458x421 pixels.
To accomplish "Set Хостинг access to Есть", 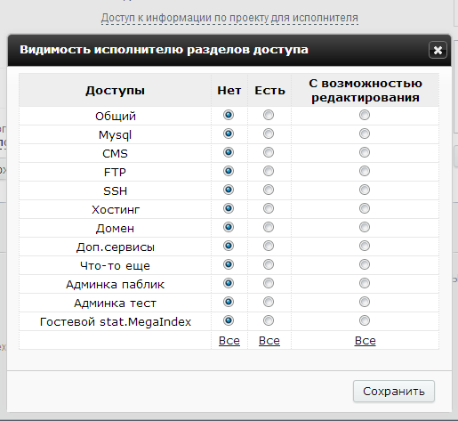I will (x=269, y=208).
